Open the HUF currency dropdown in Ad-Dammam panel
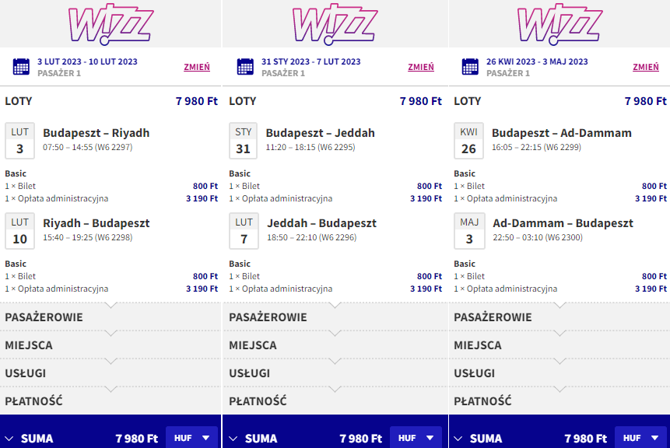The height and width of the screenshot is (448, 670). point(640,437)
